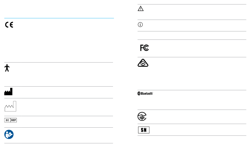
Task: Click the FCC logo
Action: click(144, 48)
